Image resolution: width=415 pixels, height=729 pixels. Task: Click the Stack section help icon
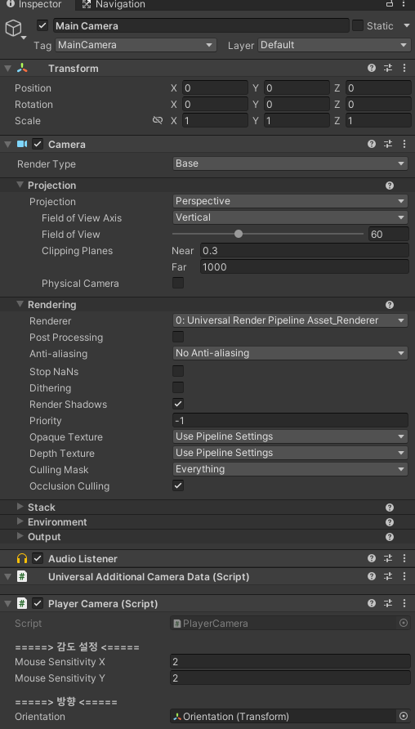point(390,508)
